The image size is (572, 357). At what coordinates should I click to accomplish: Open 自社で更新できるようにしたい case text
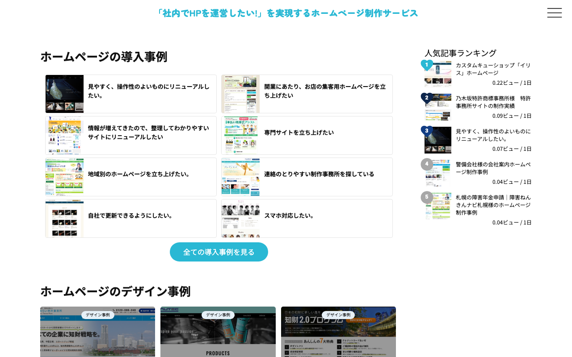point(130,216)
